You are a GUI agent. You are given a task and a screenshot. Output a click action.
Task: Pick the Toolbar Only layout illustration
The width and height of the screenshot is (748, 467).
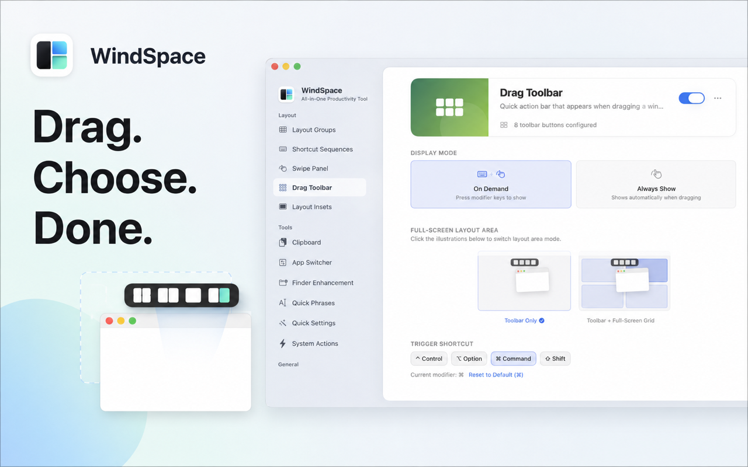(524, 281)
